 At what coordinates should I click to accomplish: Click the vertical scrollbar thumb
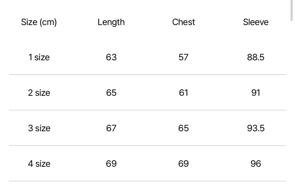(x=292, y=10)
